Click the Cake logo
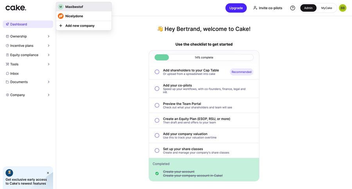 coord(16,8)
